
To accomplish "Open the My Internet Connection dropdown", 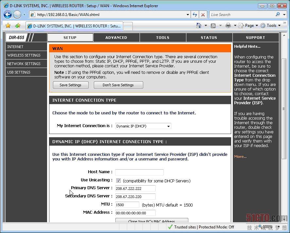I will 143,126.
